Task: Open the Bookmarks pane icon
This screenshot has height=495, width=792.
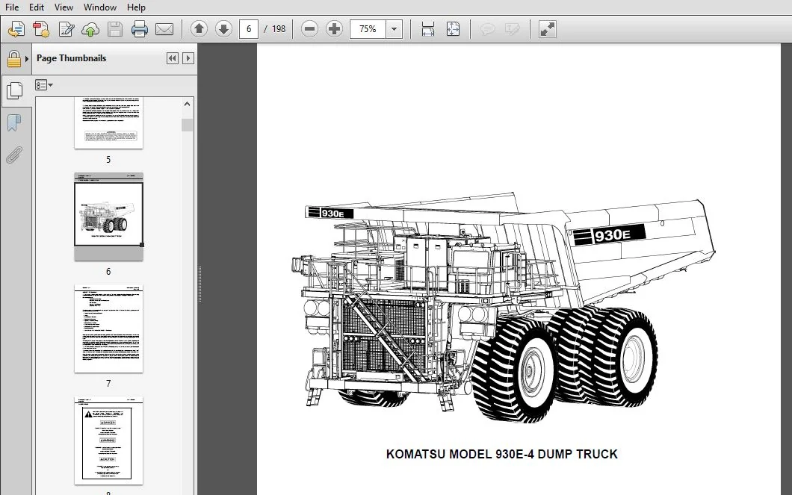Action: click(14, 122)
